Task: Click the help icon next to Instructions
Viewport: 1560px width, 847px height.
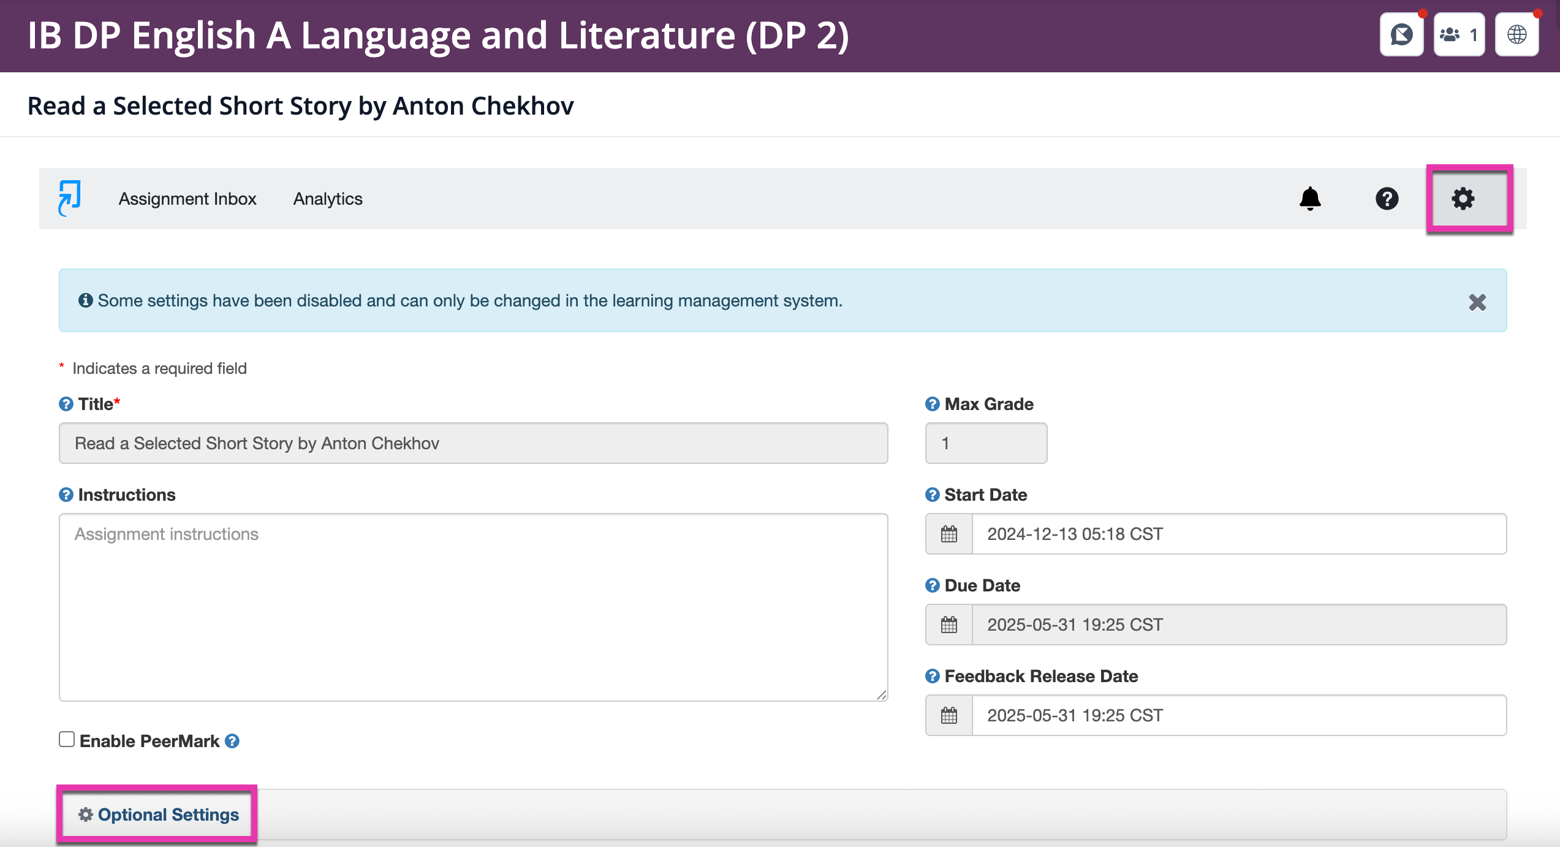Action: click(66, 495)
